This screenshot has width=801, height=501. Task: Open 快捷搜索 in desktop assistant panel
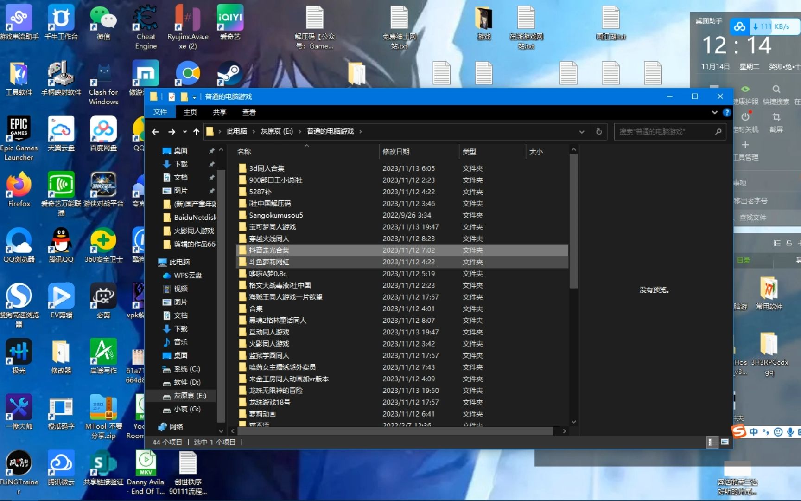[x=776, y=95]
